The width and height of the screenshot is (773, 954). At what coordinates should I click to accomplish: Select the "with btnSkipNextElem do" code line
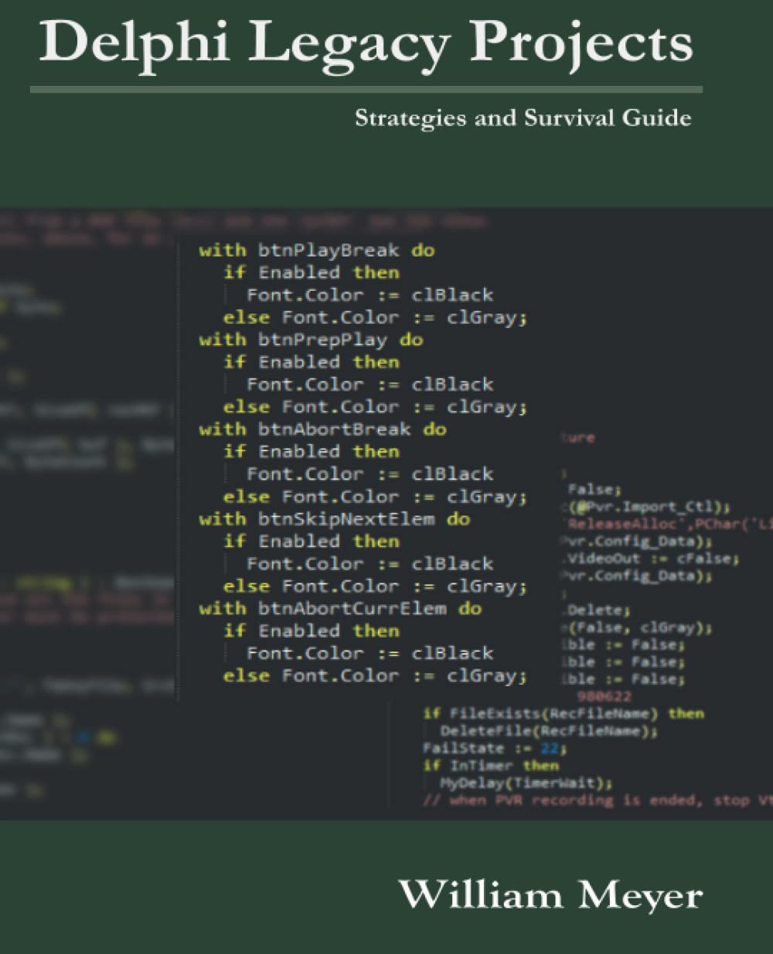[x=334, y=519]
